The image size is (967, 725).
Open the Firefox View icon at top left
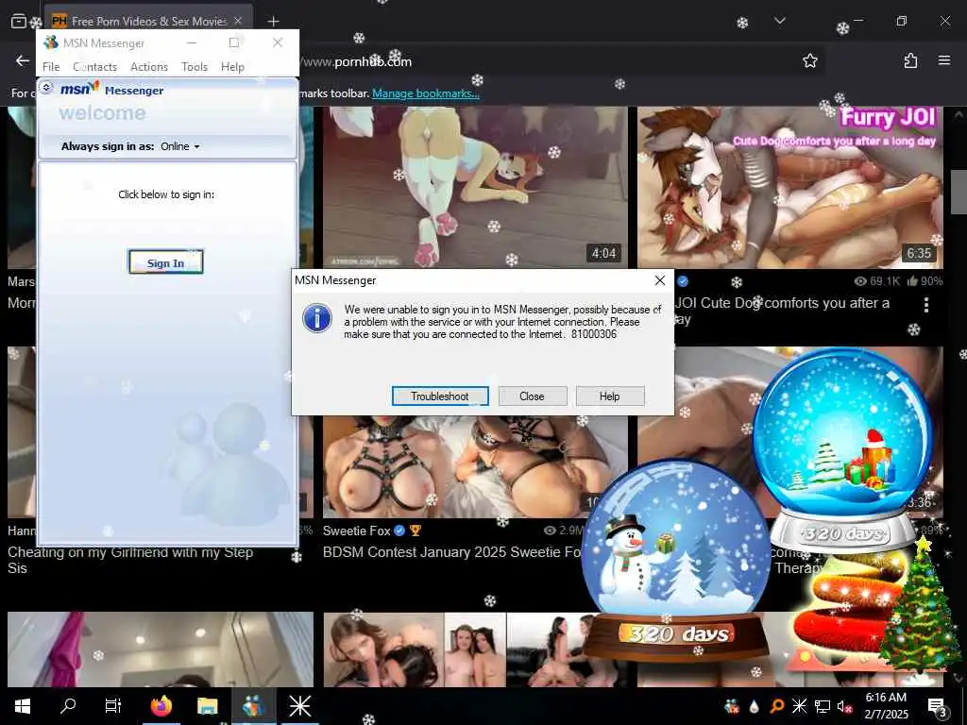(19, 21)
